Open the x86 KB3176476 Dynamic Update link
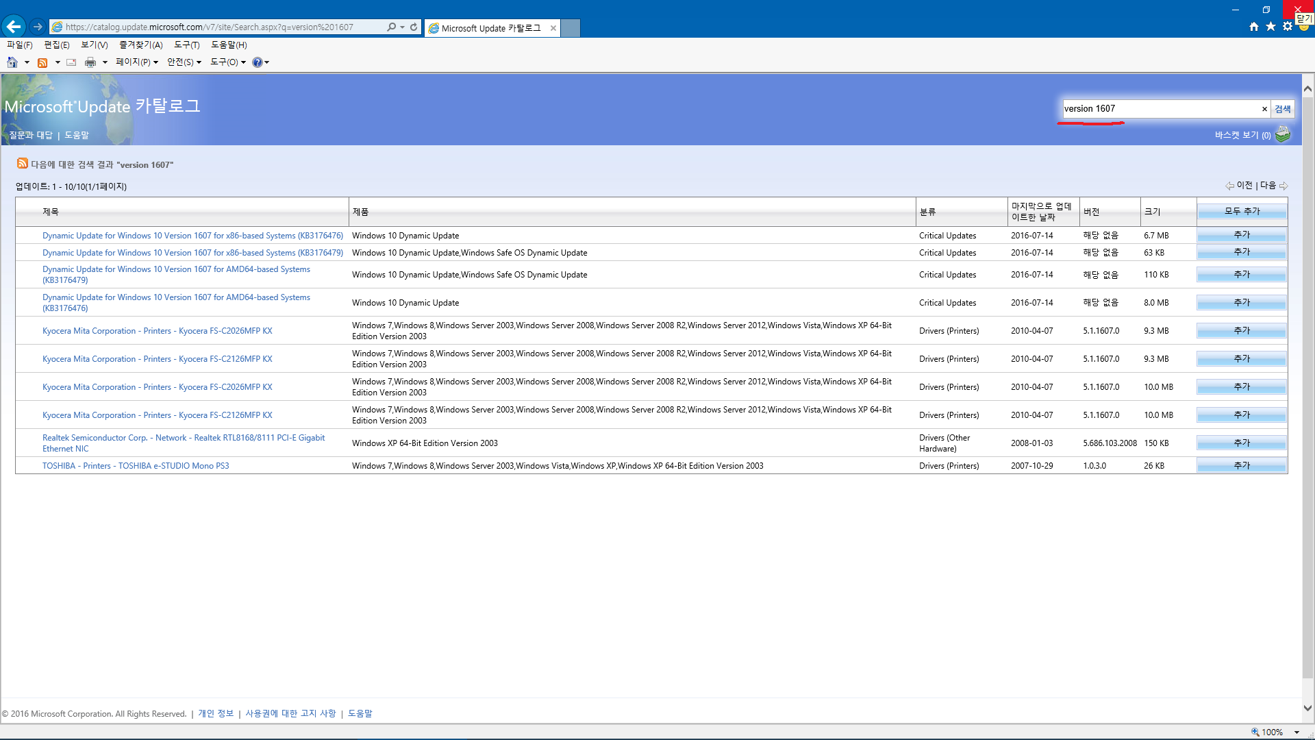 192,236
